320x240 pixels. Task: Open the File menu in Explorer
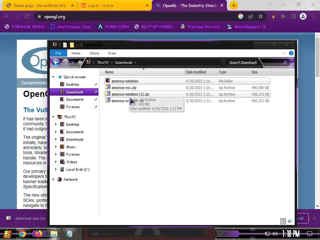click(x=58, y=53)
